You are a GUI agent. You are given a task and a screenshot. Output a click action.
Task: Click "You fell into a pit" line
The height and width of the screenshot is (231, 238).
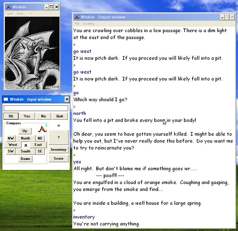coord(135,120)
